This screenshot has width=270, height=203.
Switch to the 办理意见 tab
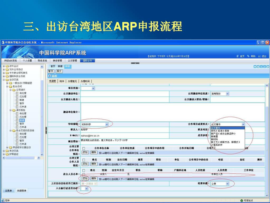(x=72, y=81)
